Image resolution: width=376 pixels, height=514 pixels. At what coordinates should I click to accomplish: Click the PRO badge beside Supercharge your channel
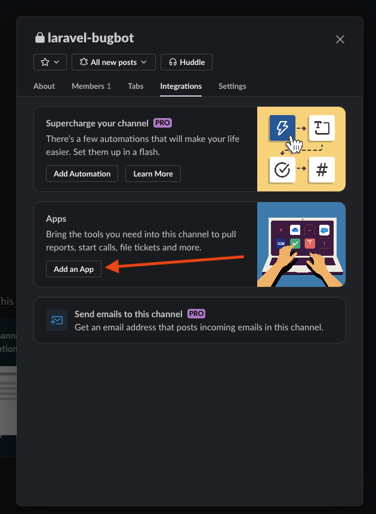coord(162,123)
